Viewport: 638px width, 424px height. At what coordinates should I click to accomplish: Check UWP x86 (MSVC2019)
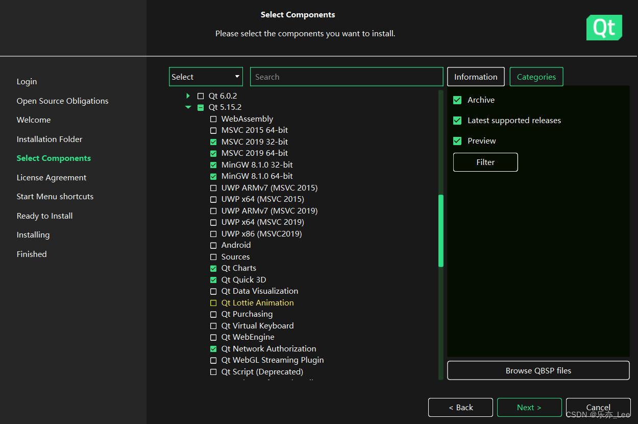point(213,234)
